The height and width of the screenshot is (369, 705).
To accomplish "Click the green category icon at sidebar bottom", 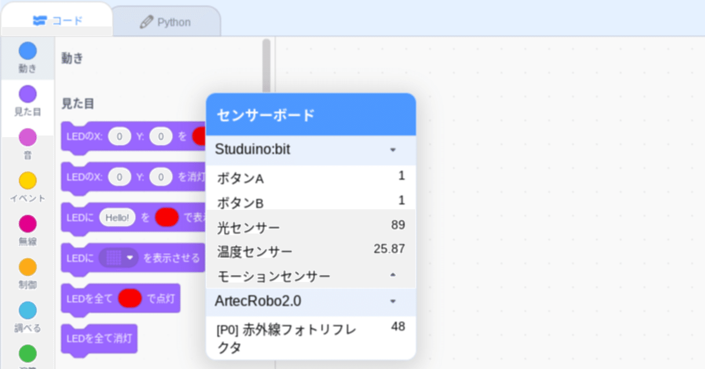I will click(x=27, y=352).
